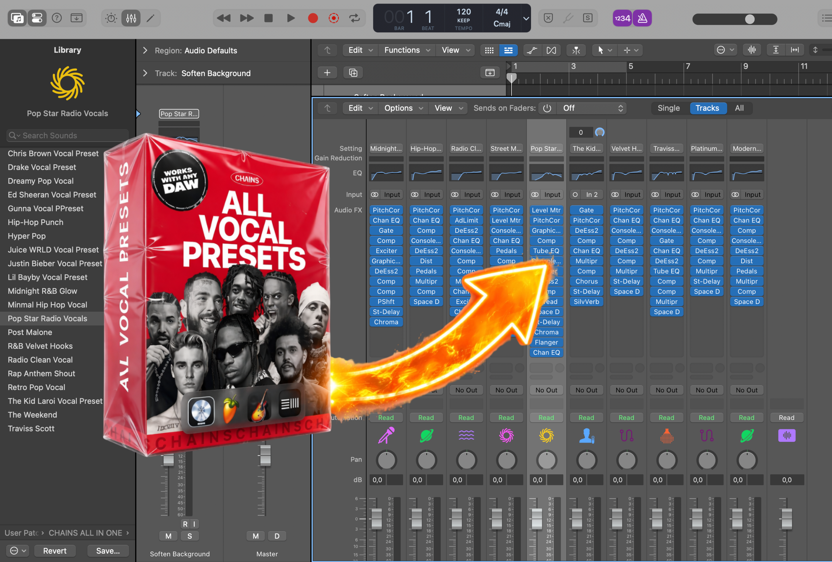Open the display mode dropdown arrow in LCD
832x562 pixels.
[x=526, y=18]
